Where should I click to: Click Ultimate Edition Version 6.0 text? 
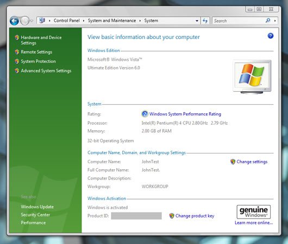tap(114, 68)
